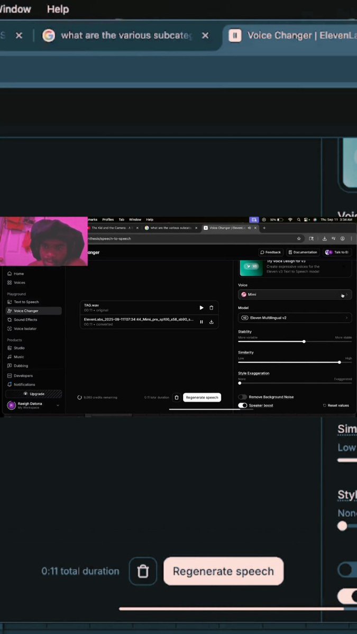The height and width of the screenshot is (634, 357).
Task: Add a new tab with the plus button
Action: [264, 228]
